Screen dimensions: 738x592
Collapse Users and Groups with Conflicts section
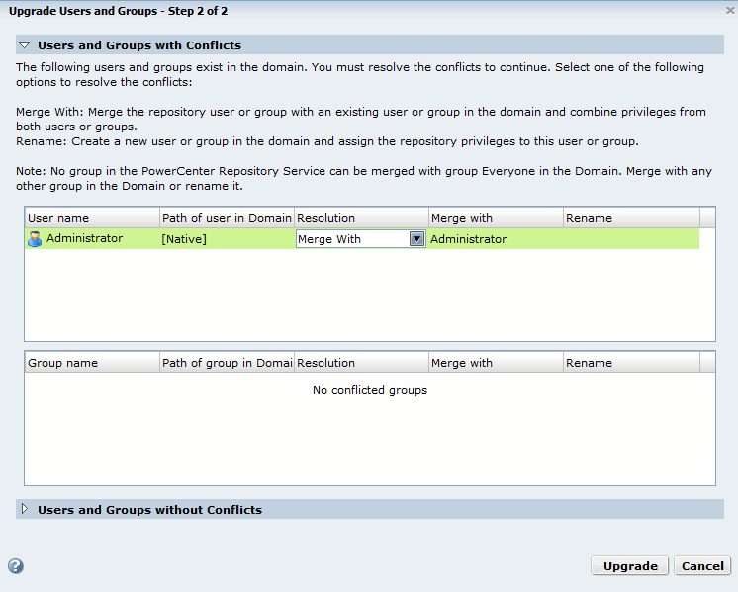[x=25, y=45]
